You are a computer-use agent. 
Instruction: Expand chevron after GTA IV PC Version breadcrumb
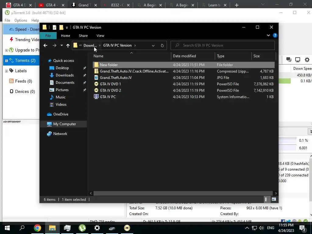pyautogui.click(x=135, y=45)
